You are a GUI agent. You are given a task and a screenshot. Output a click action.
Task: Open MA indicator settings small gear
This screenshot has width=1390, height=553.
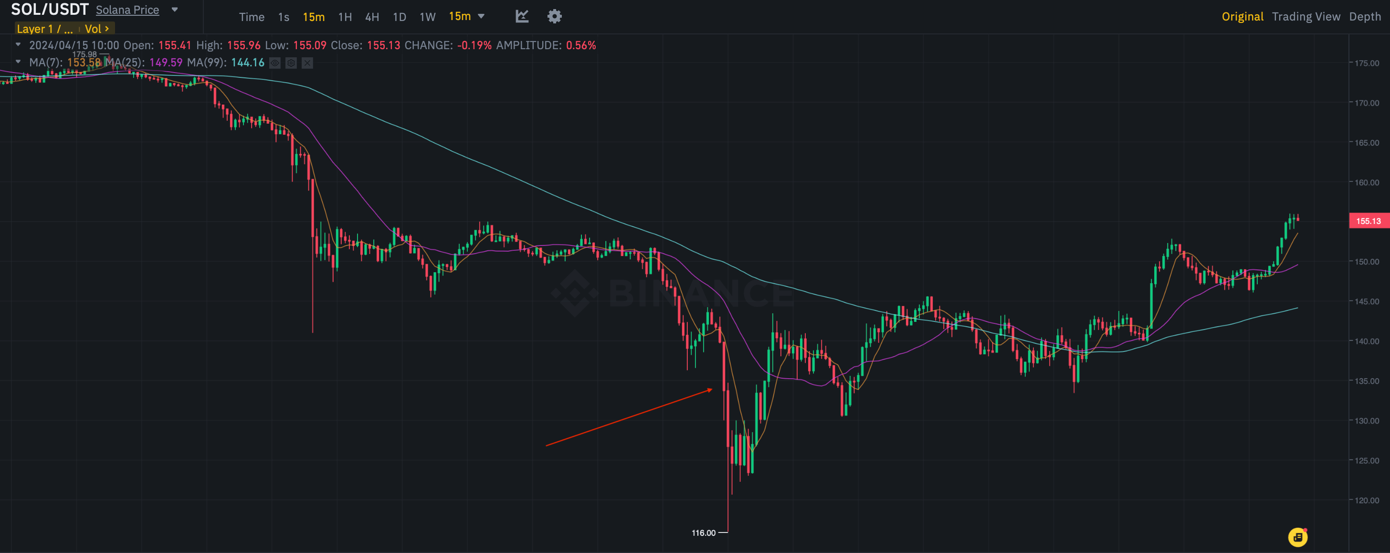(291, 63)
